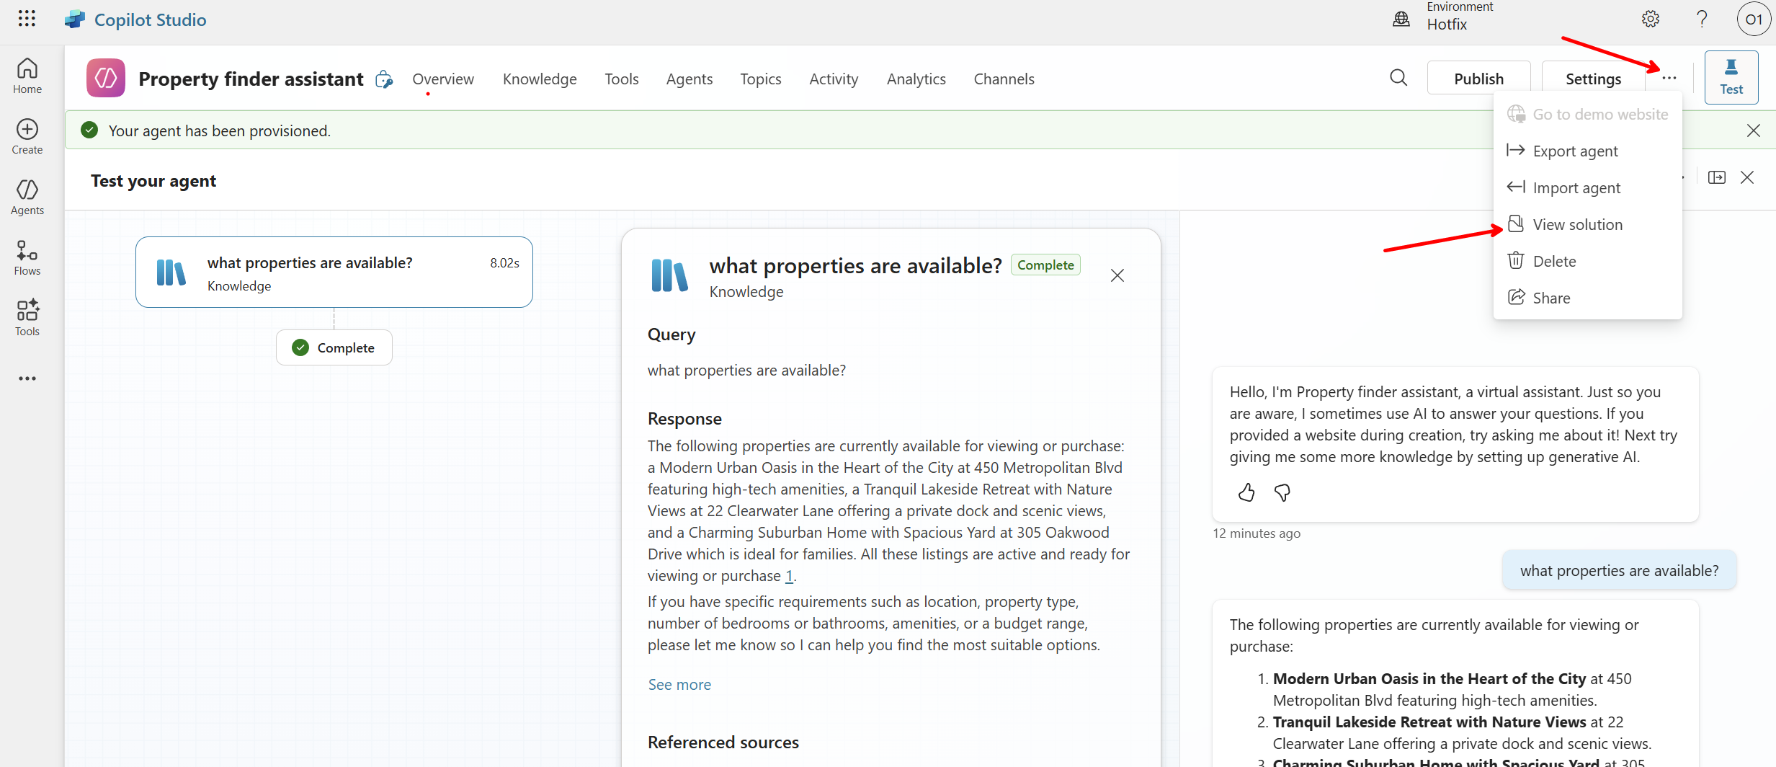
Task: Open citation link 1 in response
Action: pos(789,576)
